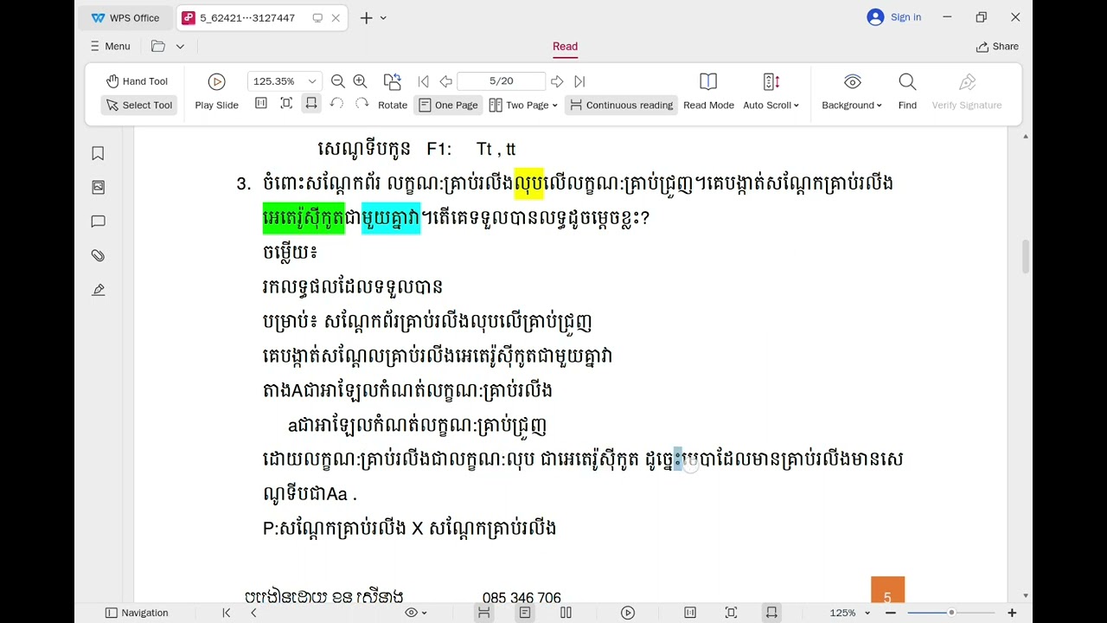Click fit page icon in status bar
This screenshot has height=623, width=1107.
click(731, 613)
